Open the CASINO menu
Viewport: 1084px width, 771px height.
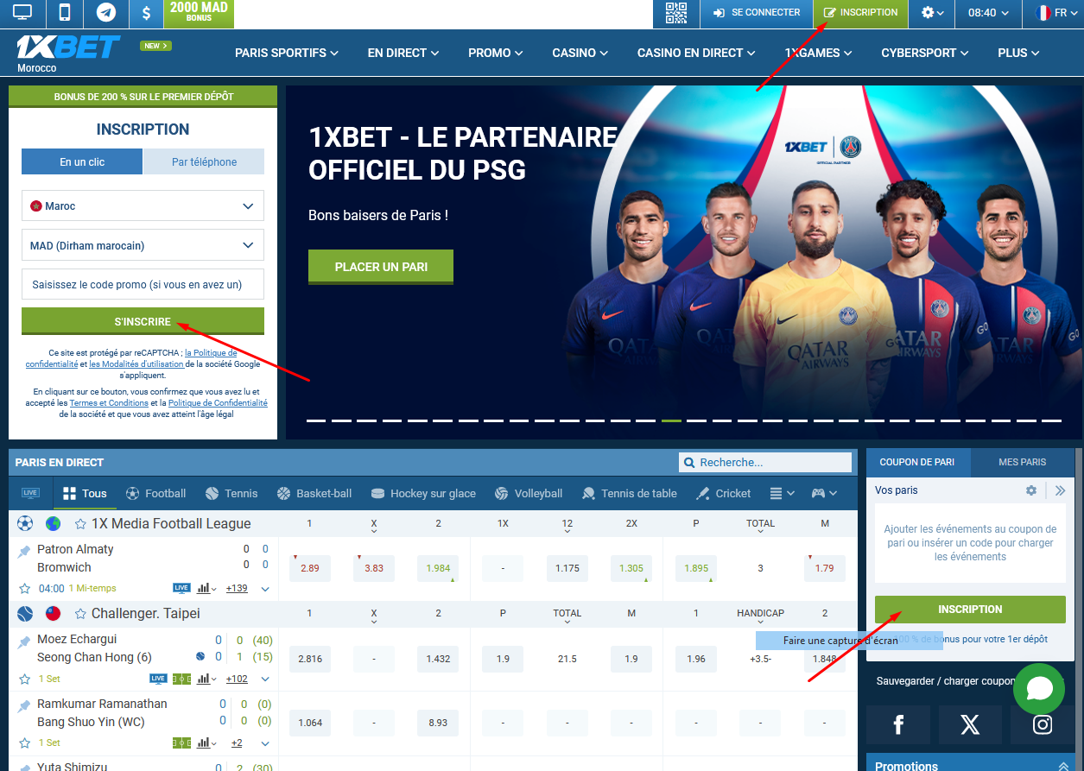(x=579, y=53)
